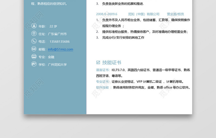Click the line starting 提供标准柜台服务
The image size is (216, 138).
145,32
